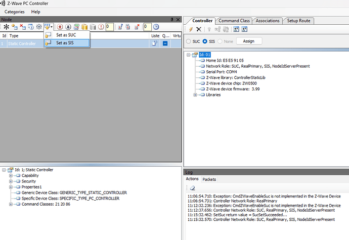Image resolution: width=349 pixels, height=240 pixels.
Task: Click the listening icon in Static Controller row
Action: click(155, 43)
